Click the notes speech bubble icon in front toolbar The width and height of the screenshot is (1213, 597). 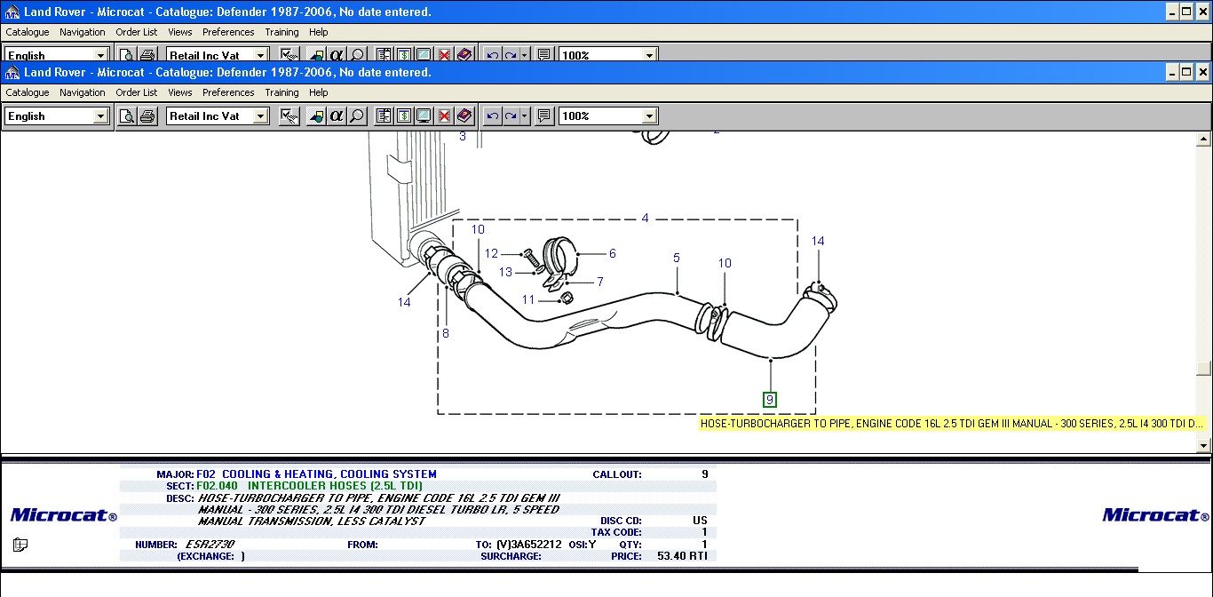point(545,116)
